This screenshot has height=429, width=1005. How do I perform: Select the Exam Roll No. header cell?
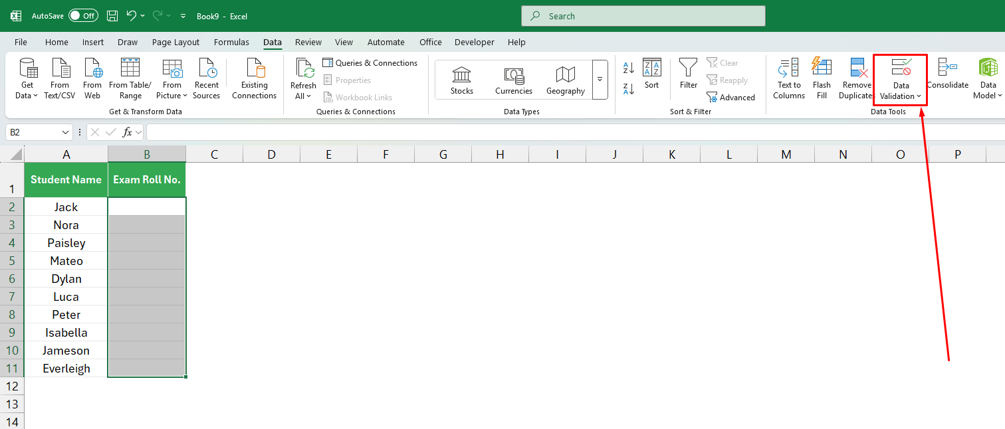coord(147,180)
